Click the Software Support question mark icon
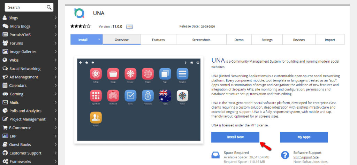This screenshot has width=357, height=165. 285,155
